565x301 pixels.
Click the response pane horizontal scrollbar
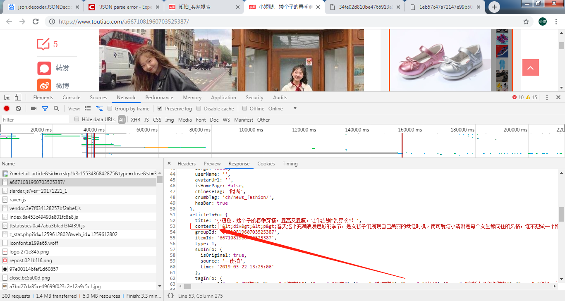(188, 286)
